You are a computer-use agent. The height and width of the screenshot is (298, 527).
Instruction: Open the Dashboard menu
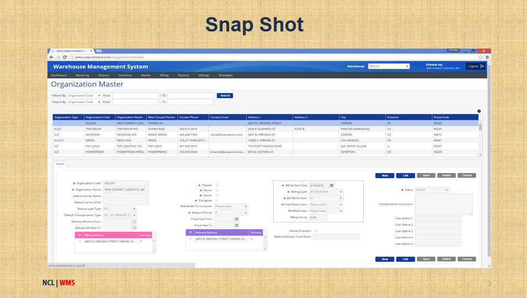coord(59,75)
